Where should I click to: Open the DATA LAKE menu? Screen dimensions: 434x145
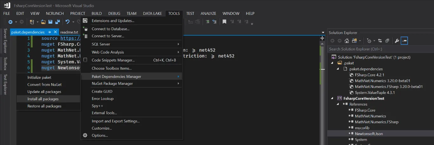[x=152, y=14]
